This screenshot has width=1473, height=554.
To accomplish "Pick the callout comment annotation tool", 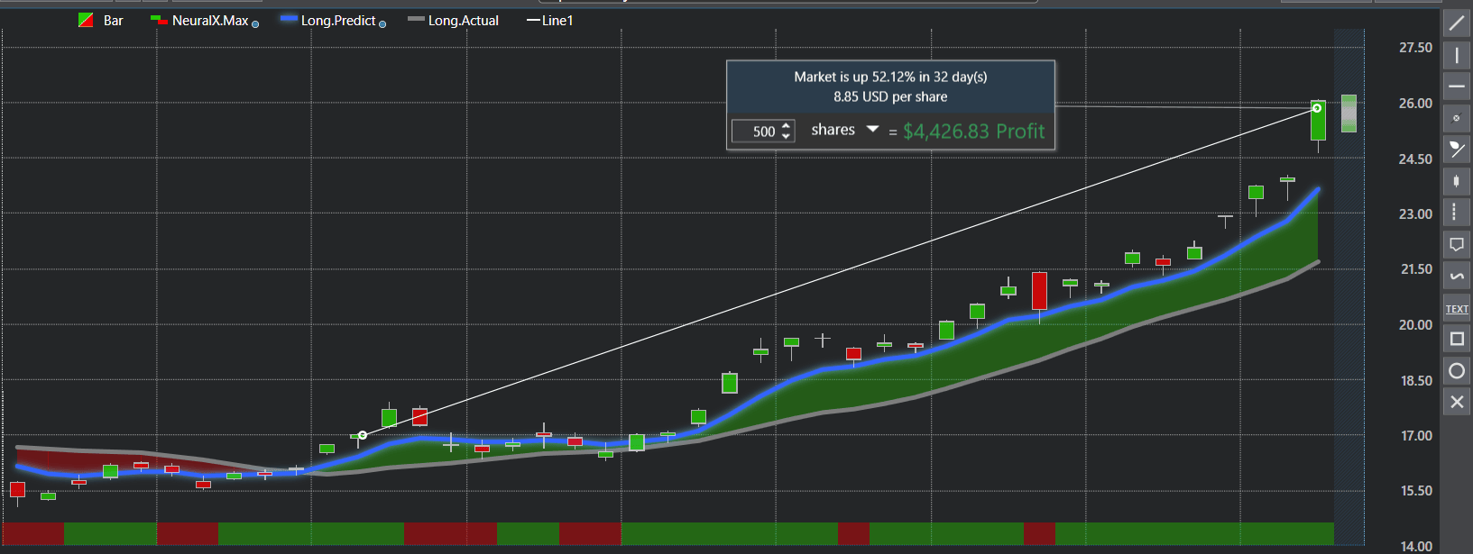I will pos(1457,244).
